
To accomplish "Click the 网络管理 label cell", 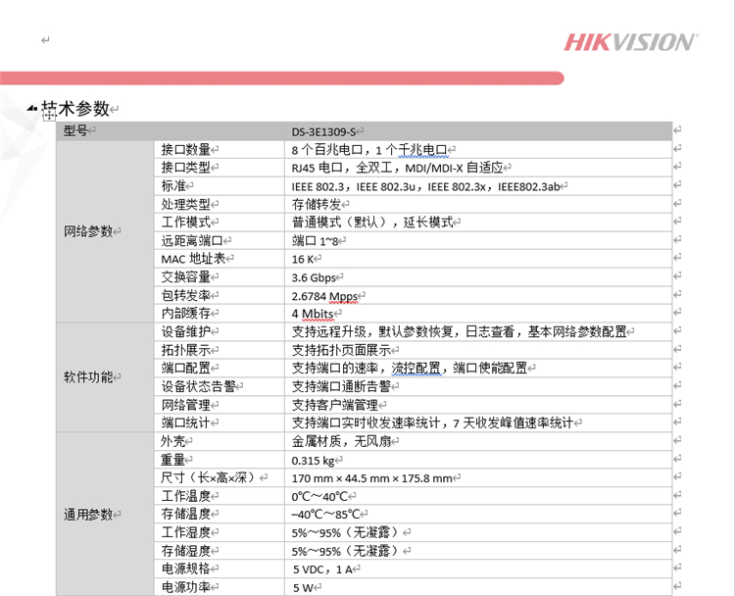I will click(x=219, y=405).
